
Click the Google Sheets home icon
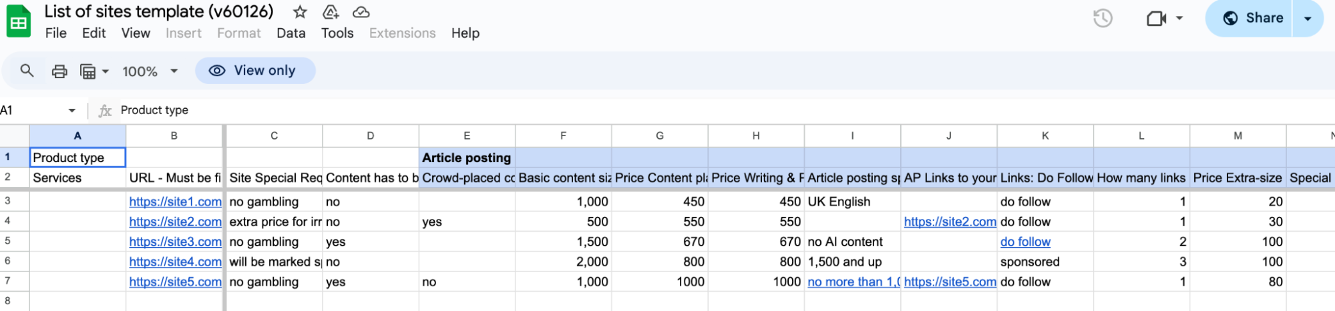pyautogui.click(x=19, y=21)
